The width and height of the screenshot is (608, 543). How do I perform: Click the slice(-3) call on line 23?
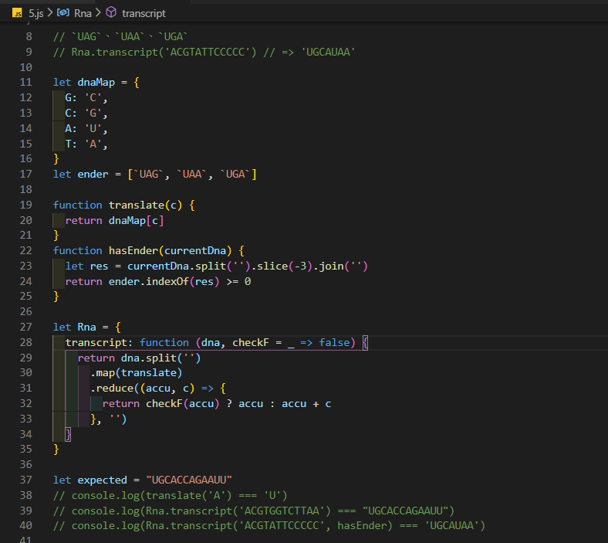tap(284, 266)
